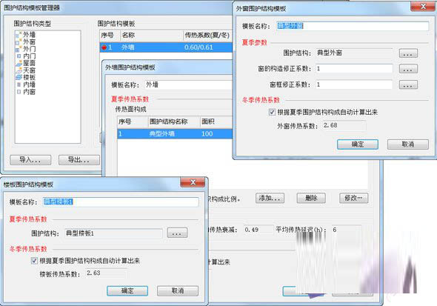Click 模板名称 field in 外窗 dialog

[x=353, y=26]
